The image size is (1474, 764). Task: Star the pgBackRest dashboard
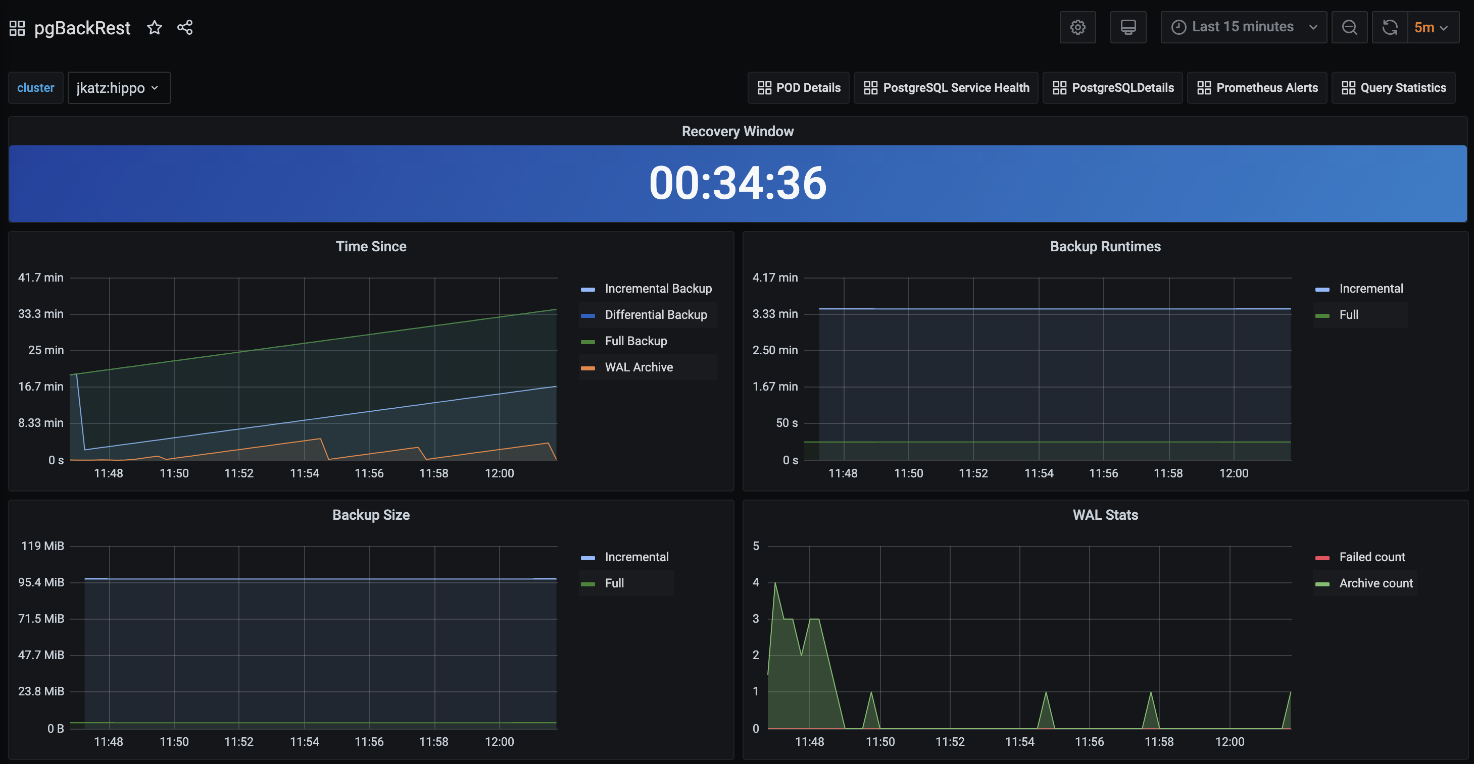155,27
